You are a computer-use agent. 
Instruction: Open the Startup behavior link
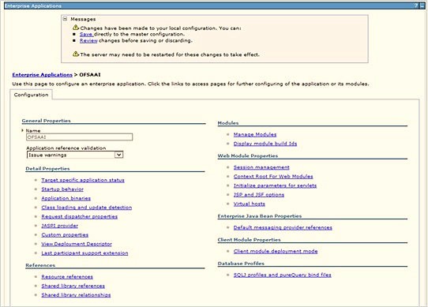click(x=62, y=189)
